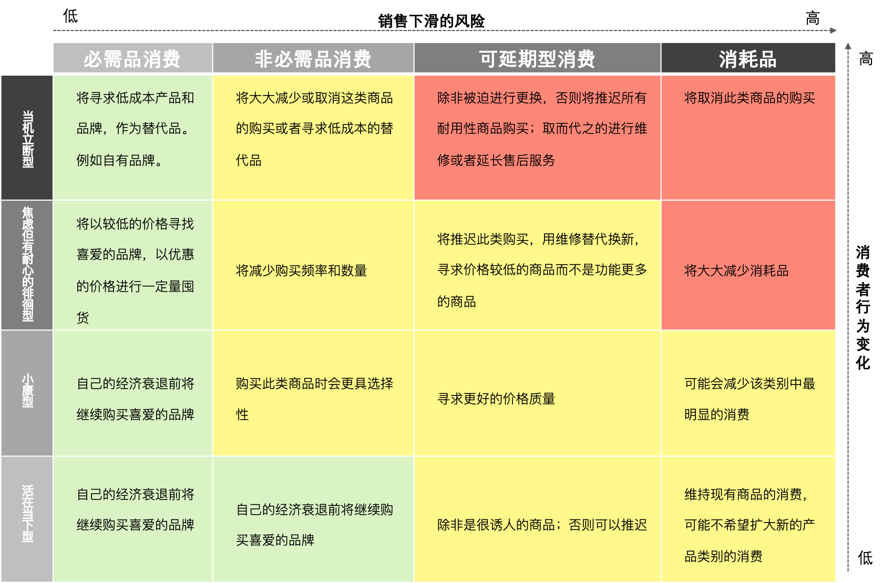Click the column header 非必需品消费
This screenshot has height=583, width=893.
tap(313, 58)
